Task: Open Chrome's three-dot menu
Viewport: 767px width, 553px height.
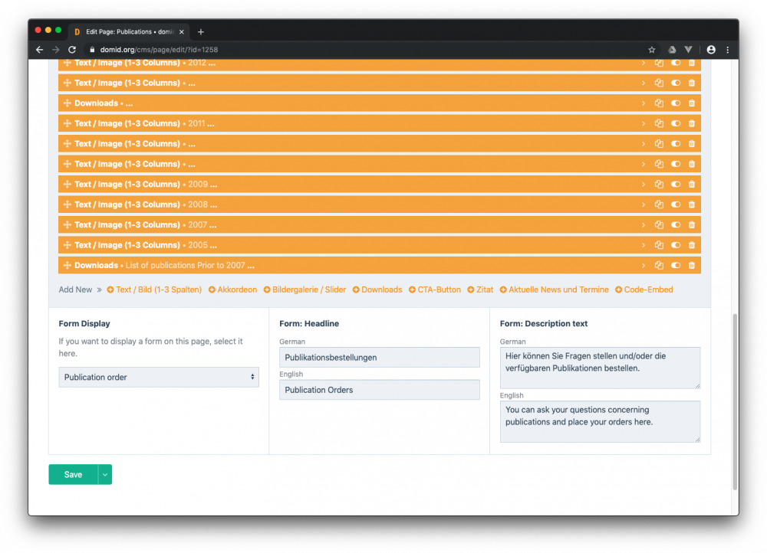Action: [x=727, y=49]
